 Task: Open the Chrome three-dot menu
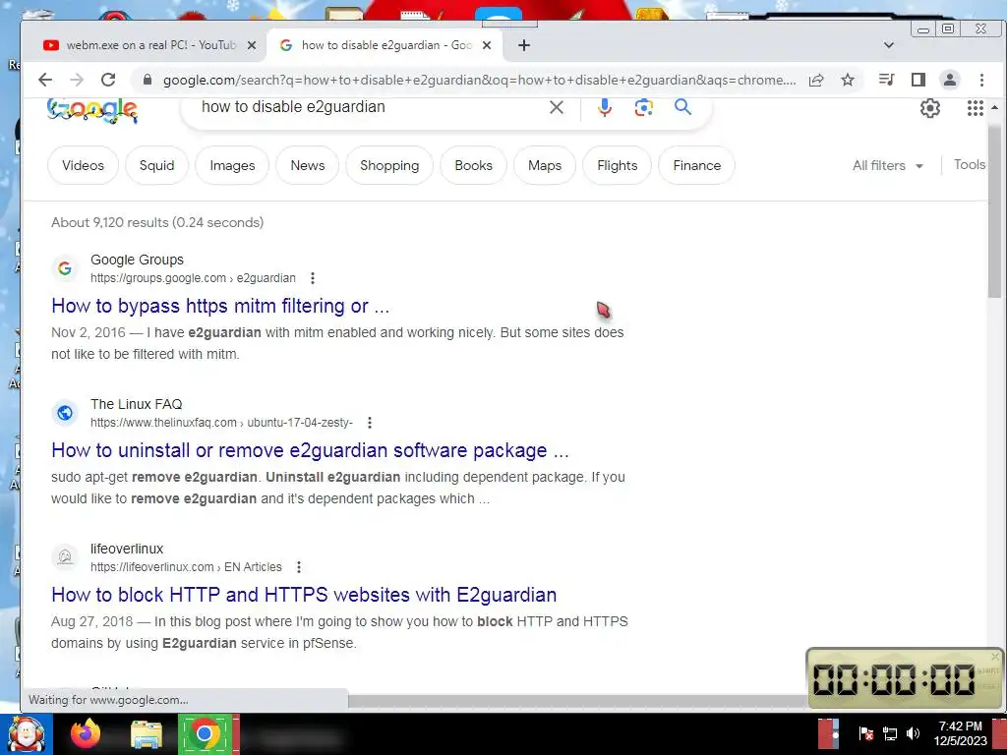[x=981, y=80]
